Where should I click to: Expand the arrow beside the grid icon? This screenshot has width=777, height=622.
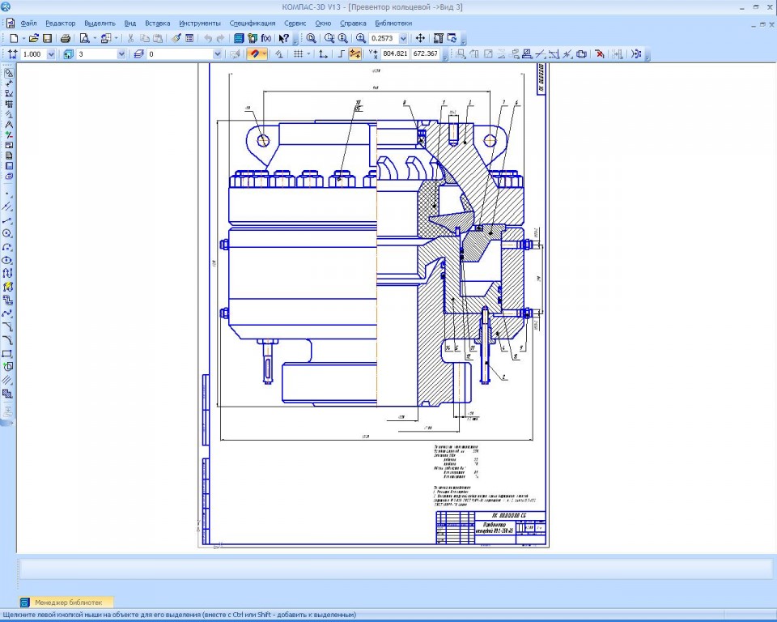tap(308, 54)
